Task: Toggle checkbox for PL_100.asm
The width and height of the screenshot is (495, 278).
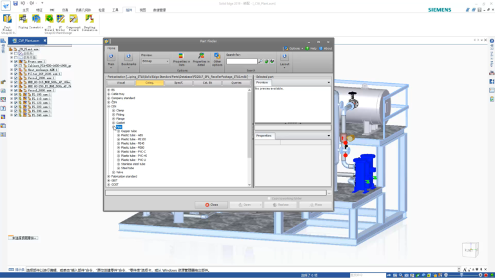Action: (15, 95)
